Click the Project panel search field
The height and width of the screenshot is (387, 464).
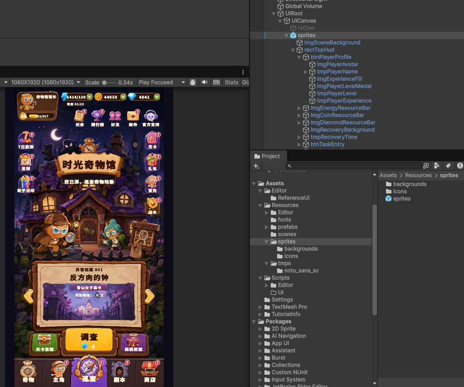point(354,166)
